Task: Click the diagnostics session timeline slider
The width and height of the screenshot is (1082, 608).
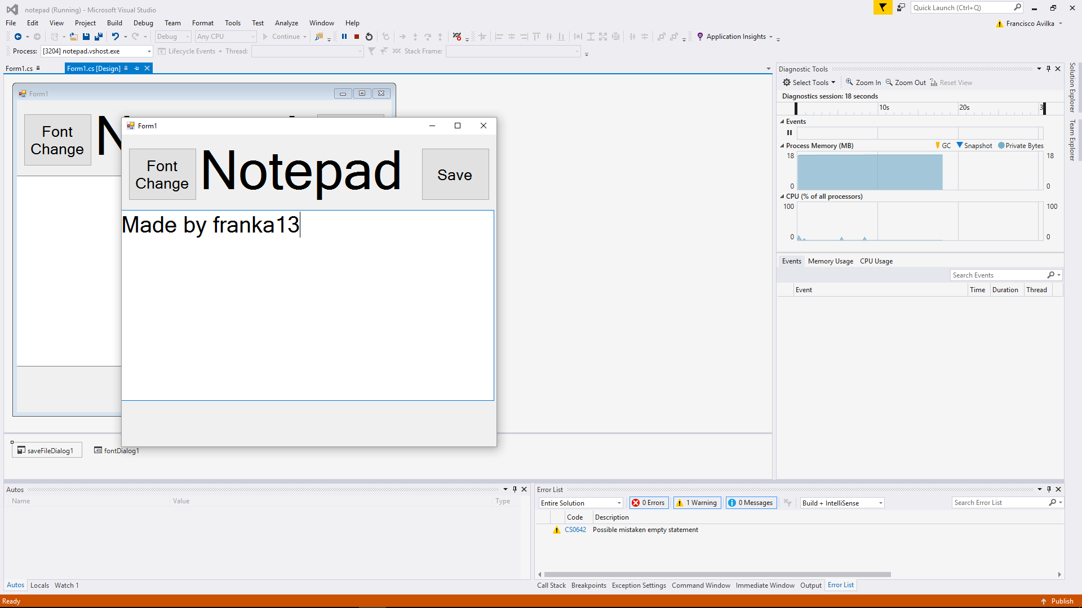Action: coord(919,108)
